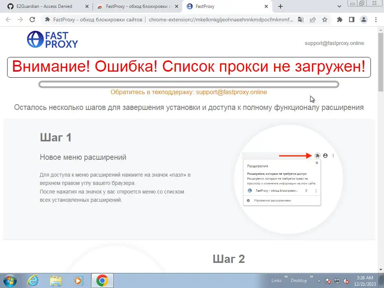Click the Chrome taskbar button
Viewport: 384px width, 288px height.
point(102,280)
